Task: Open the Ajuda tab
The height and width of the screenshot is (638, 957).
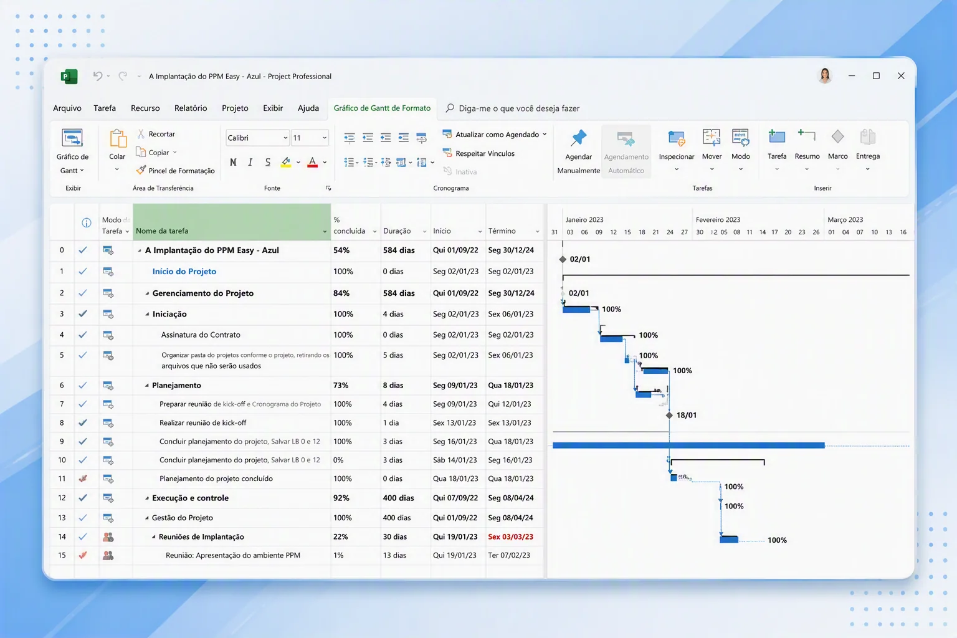Action: coord(308,108)
